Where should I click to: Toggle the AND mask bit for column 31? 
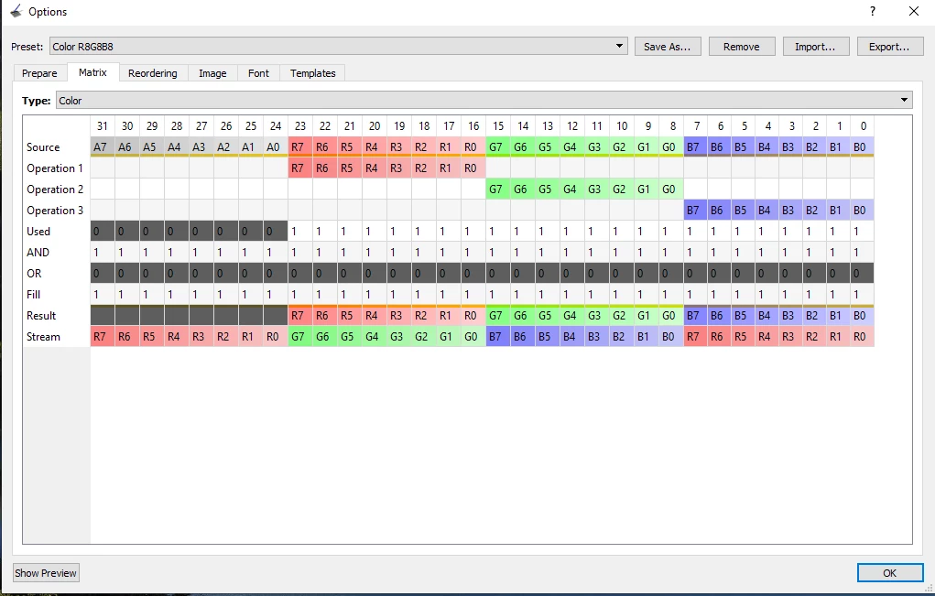click(x=103, y=252)
